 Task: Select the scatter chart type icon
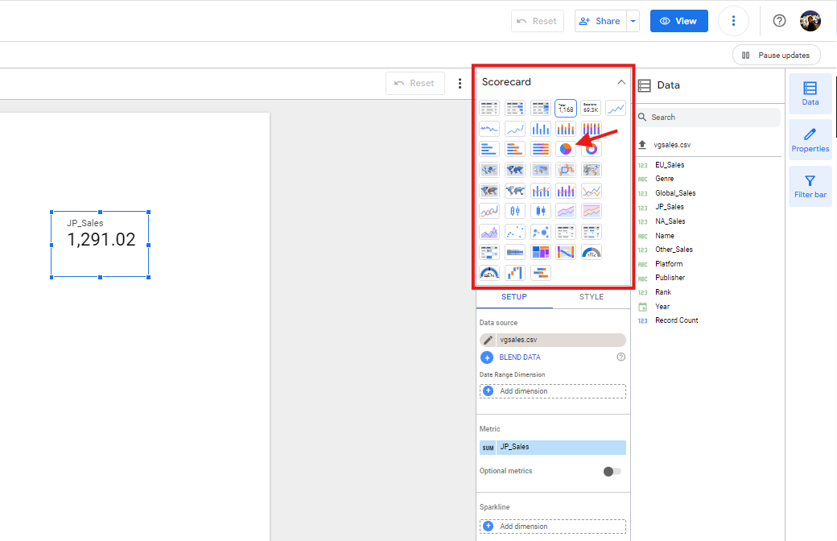515,233
